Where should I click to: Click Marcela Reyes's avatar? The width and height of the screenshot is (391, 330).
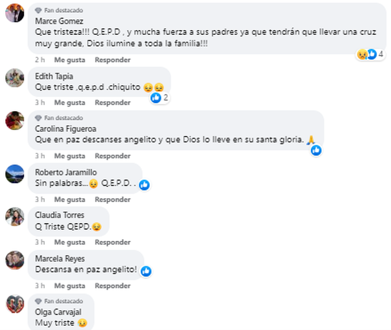pyautogui.click(x=14, y=261)
